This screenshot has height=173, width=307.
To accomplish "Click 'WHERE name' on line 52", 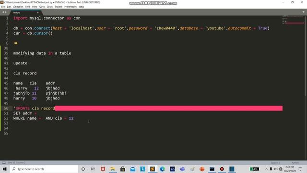I will point(25,118).
